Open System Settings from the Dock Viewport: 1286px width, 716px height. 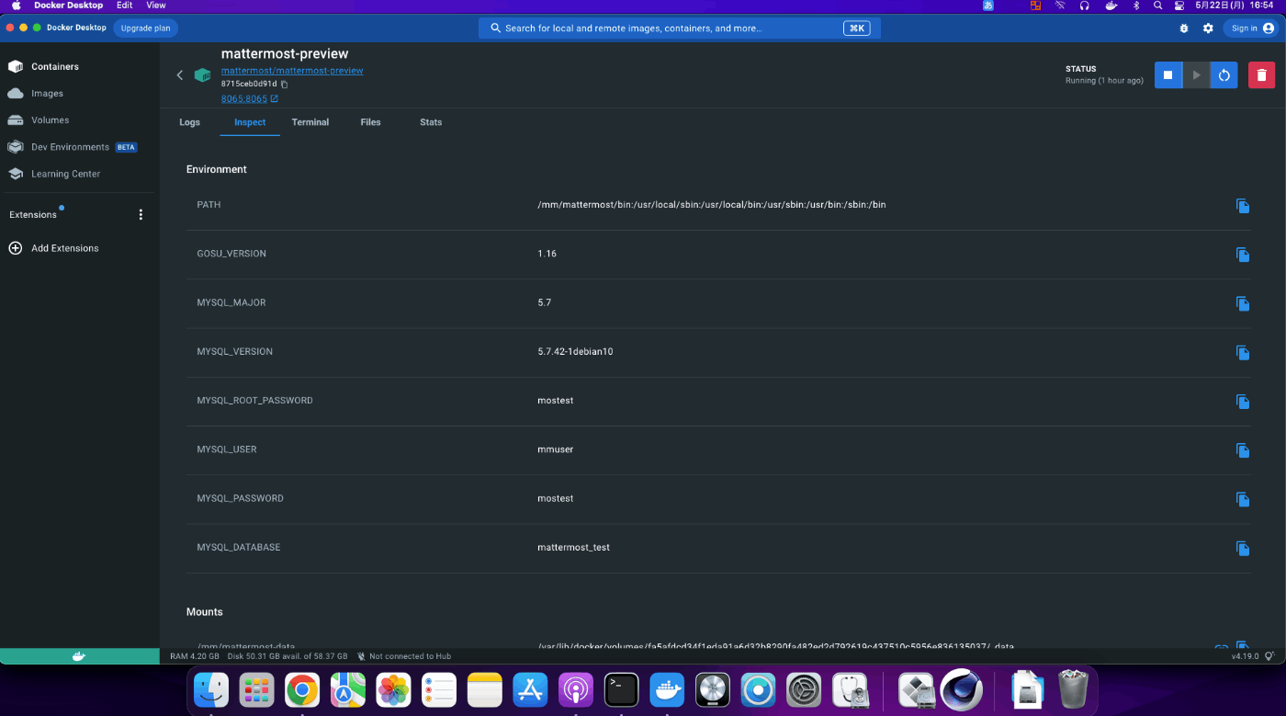(x=804, y=689)
